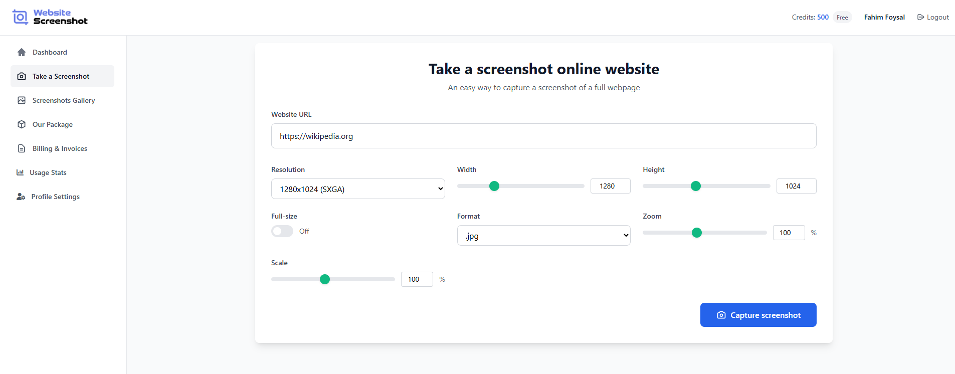Open Profile Settings page
Screen dimensions: 955x374
click(62, 197)
